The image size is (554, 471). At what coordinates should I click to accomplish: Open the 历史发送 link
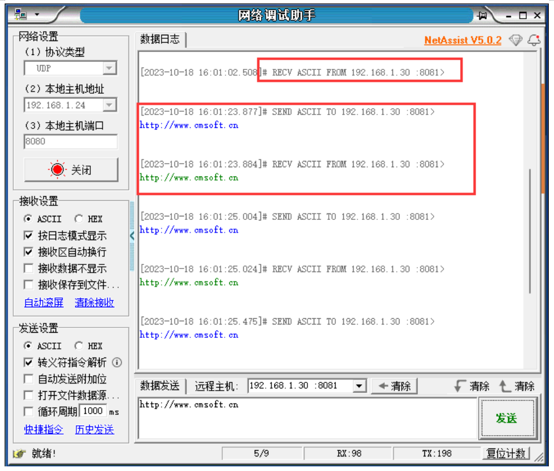coord(94,430)
